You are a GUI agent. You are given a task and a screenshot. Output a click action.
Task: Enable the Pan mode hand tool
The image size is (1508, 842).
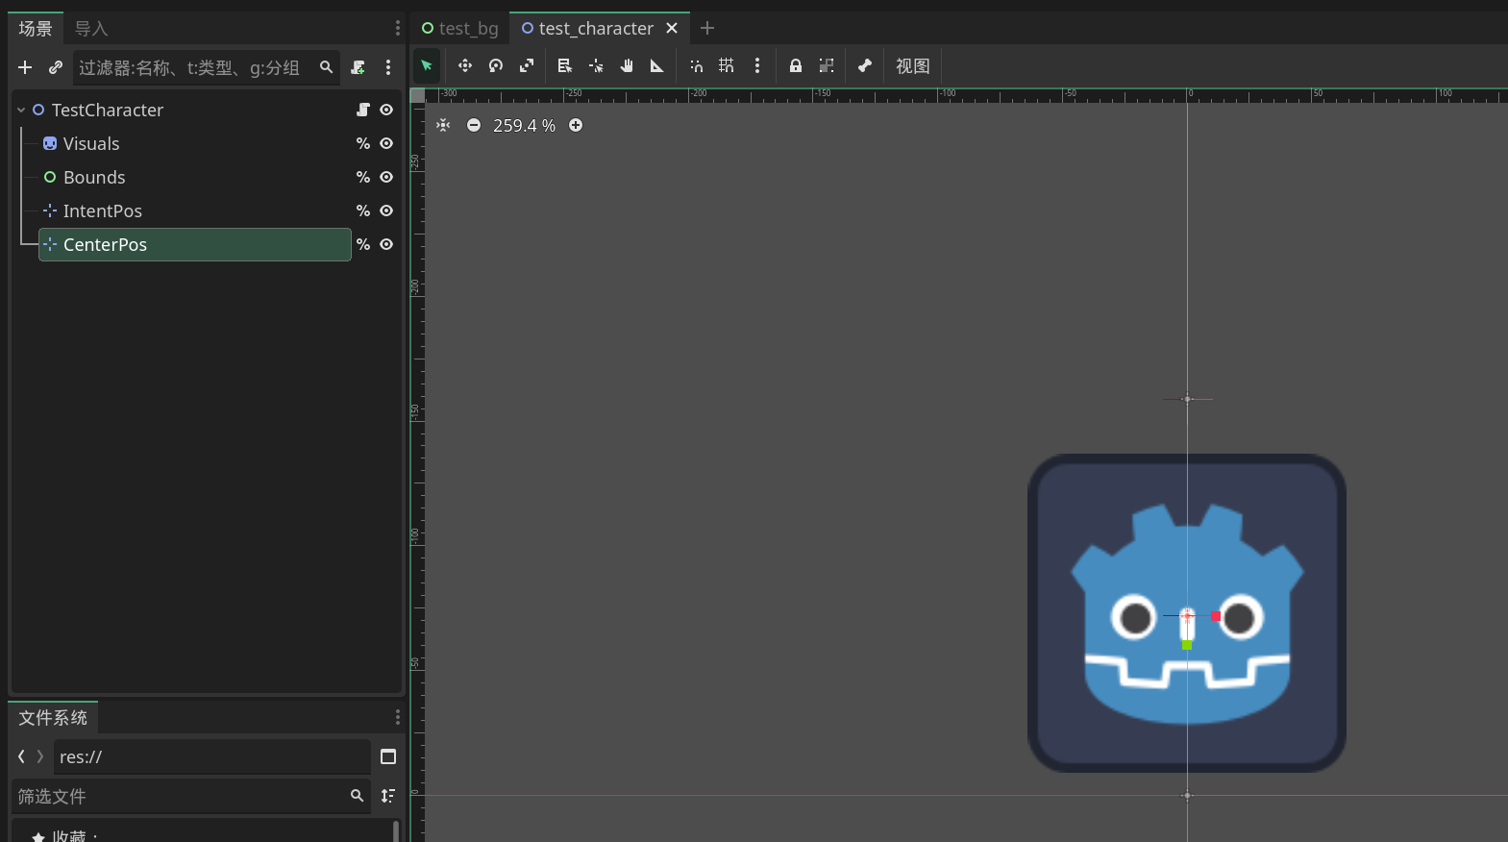tap(627, 65)
